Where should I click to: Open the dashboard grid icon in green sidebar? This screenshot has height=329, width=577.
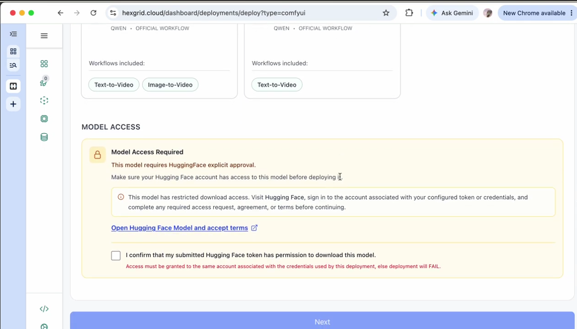point(44,64)
